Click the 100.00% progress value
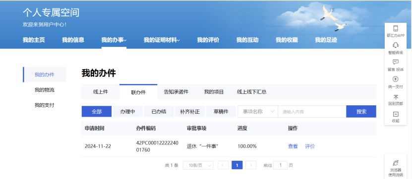The image size is (412, 179). 247,146
